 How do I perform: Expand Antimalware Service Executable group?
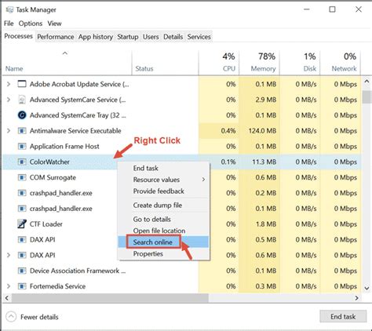click(9, 131)
